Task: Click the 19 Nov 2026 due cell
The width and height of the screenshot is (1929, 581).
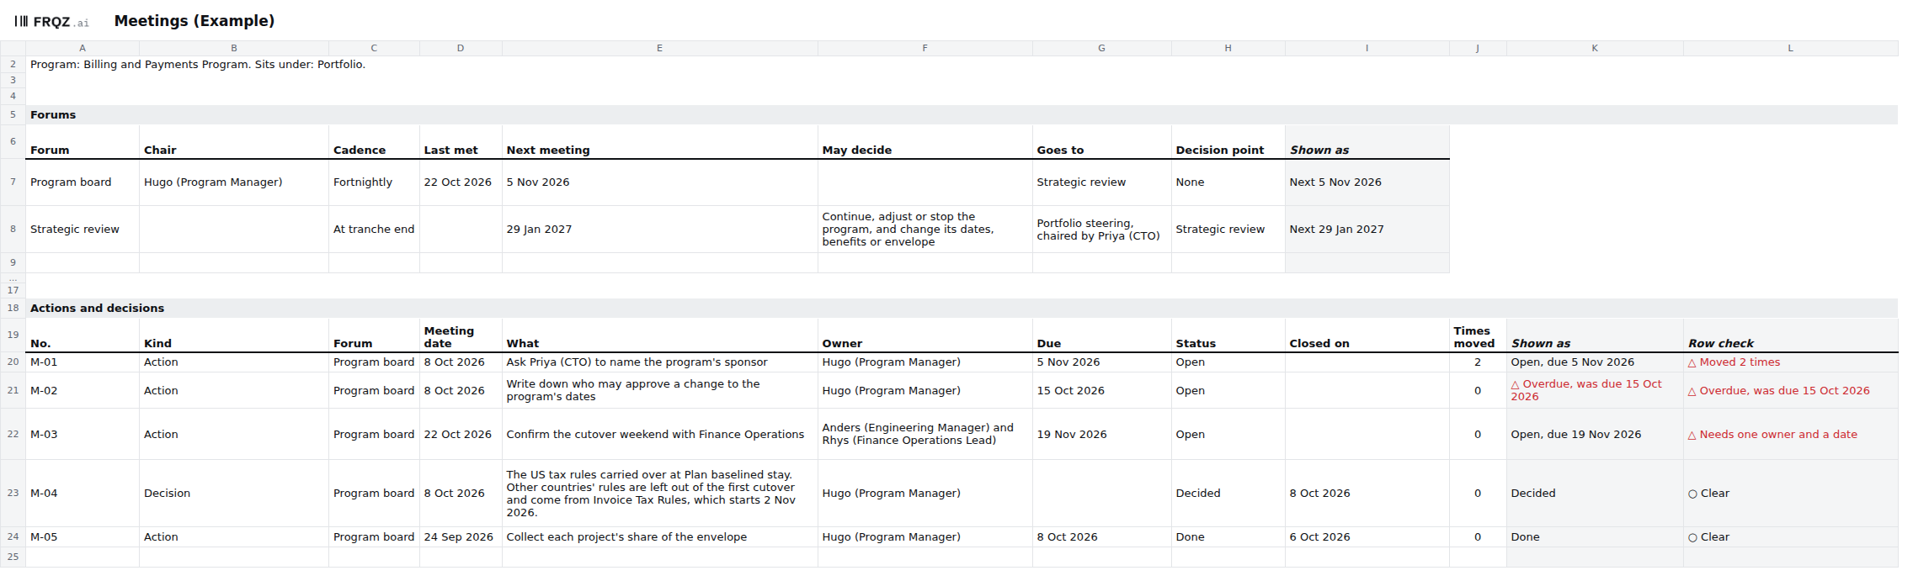Action: (x=1101, y=435)
